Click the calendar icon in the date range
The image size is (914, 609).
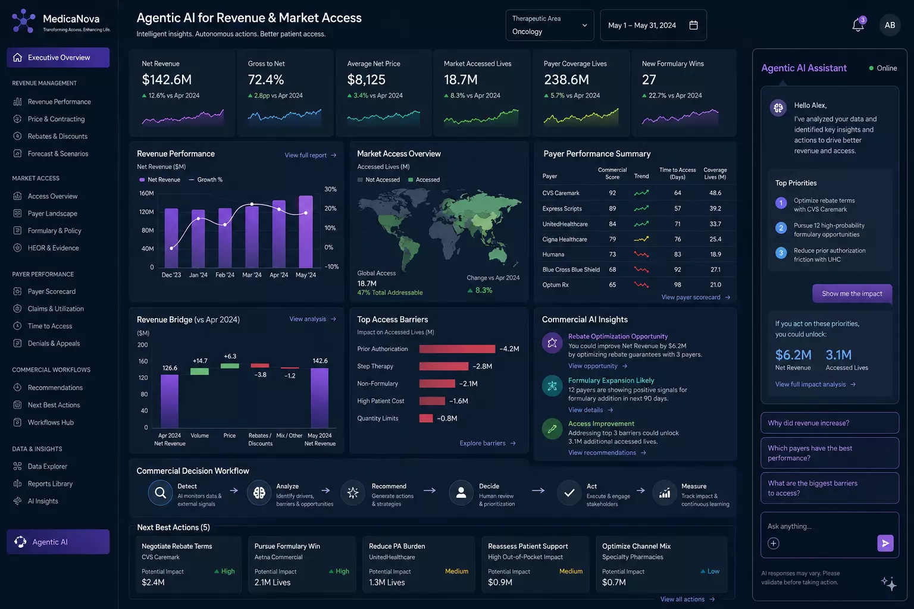coord(693,25)
